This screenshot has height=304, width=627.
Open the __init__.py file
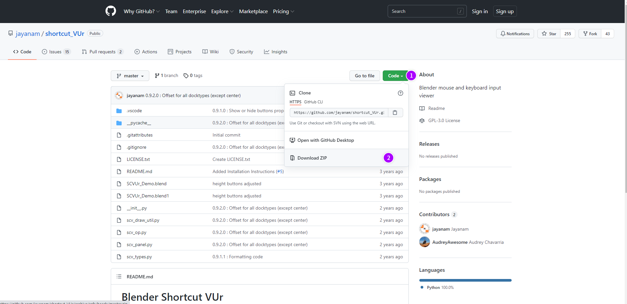pos(137,208)
